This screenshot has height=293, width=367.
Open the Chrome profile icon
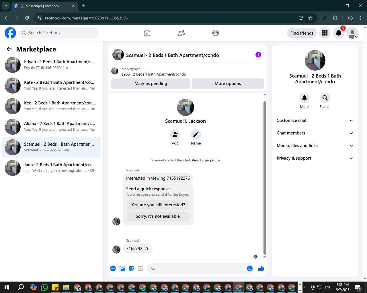[350, 18]
